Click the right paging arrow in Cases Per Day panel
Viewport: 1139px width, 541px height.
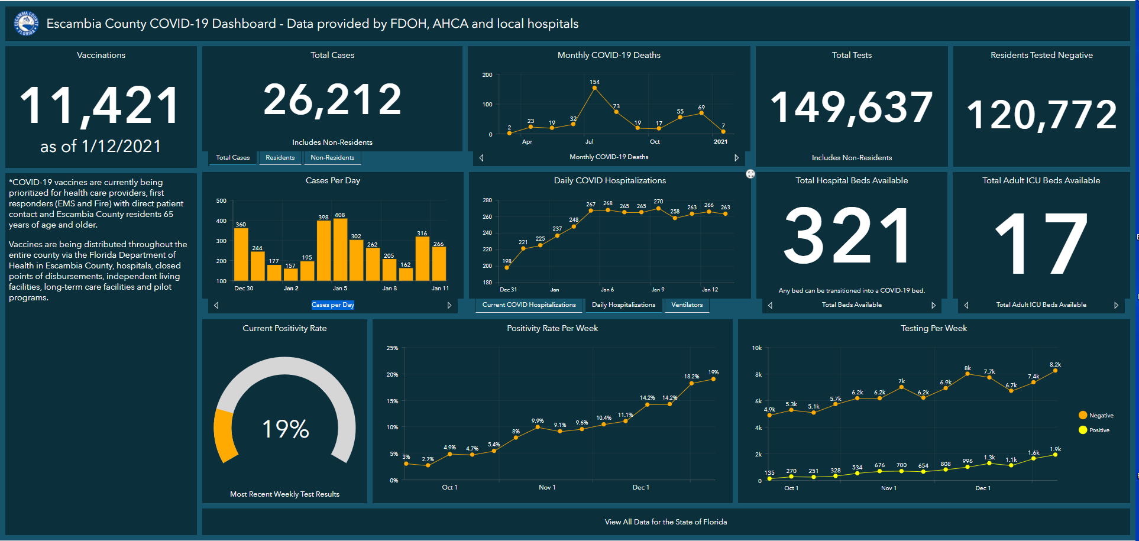449,305
